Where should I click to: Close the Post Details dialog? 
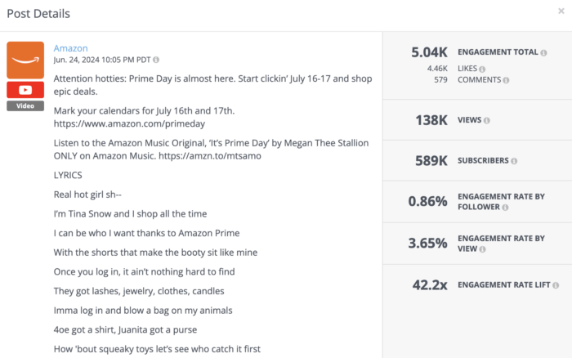561,11
